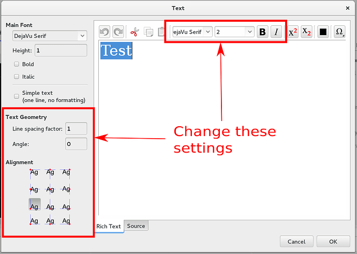Image resolution: width=357 pixels, height=254 pixels.
Task: Apply subscript formatting
Action: [x=307, y=32]
